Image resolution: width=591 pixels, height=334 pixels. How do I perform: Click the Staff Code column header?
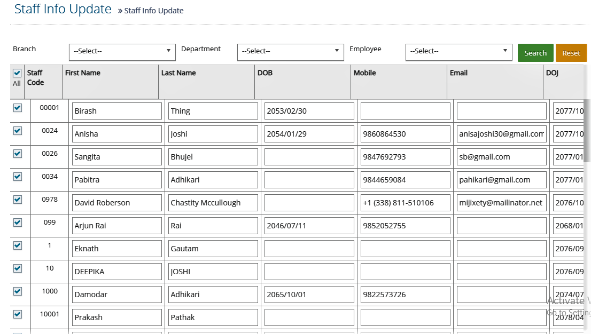(x=43, y=82)
